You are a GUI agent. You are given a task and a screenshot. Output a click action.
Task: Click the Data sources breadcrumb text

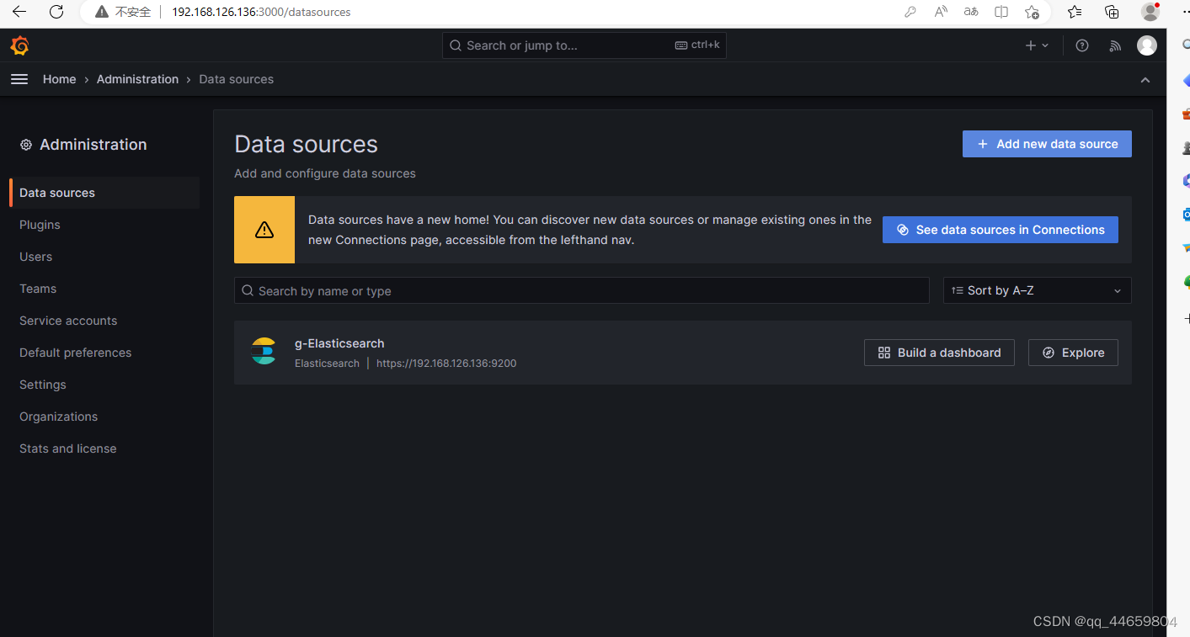pyautogui.click(x=236, y=79)
